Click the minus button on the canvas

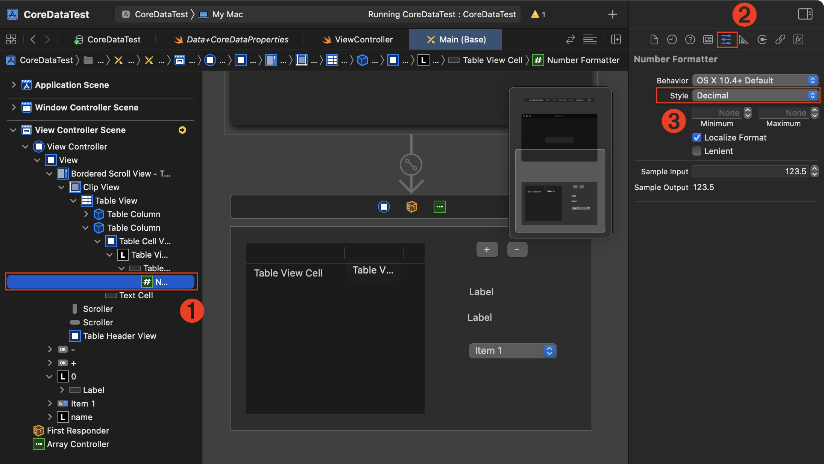(517, 249)
